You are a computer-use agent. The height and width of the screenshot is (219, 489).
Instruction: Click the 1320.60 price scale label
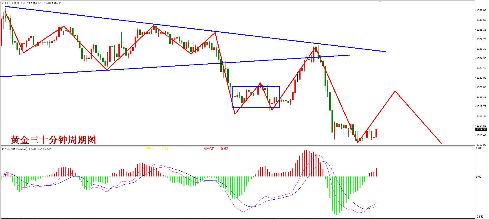tap(481, 87)
